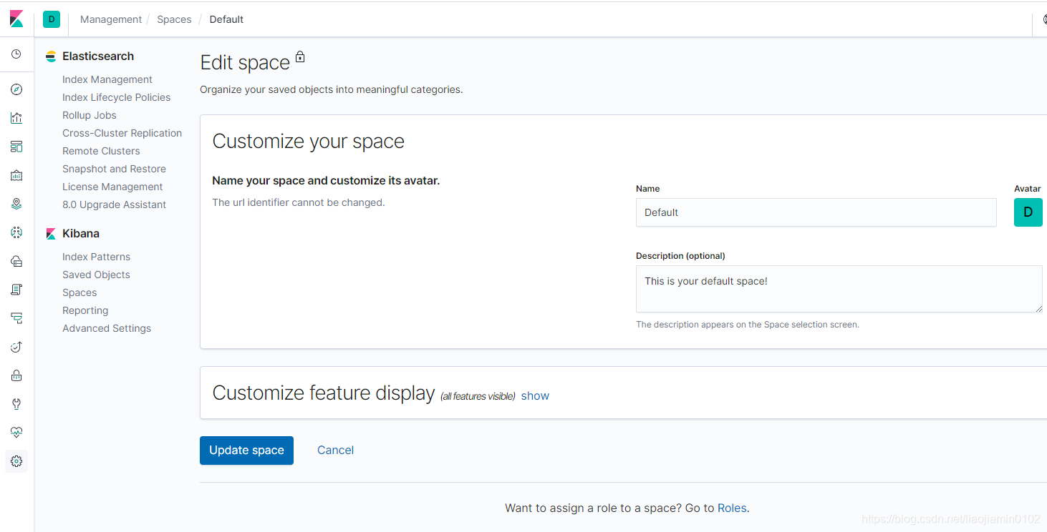Open the Logs icon in sidebar
The width and height of the screenshot is (1047, 532).
coord(16,290)
